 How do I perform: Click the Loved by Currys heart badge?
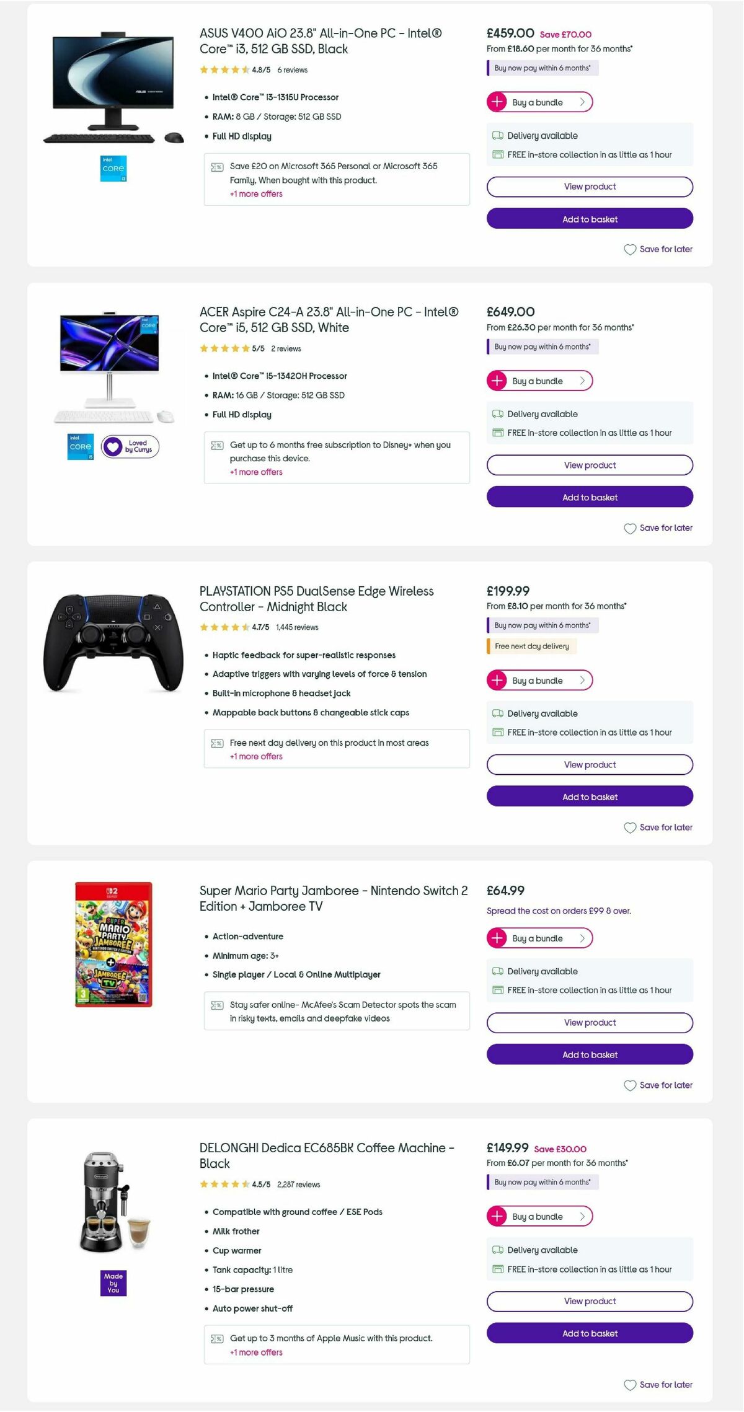(130, 446)
